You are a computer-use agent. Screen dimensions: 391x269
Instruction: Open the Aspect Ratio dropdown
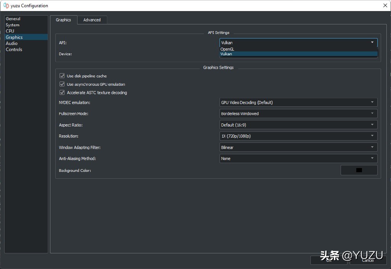pos(298,125)
